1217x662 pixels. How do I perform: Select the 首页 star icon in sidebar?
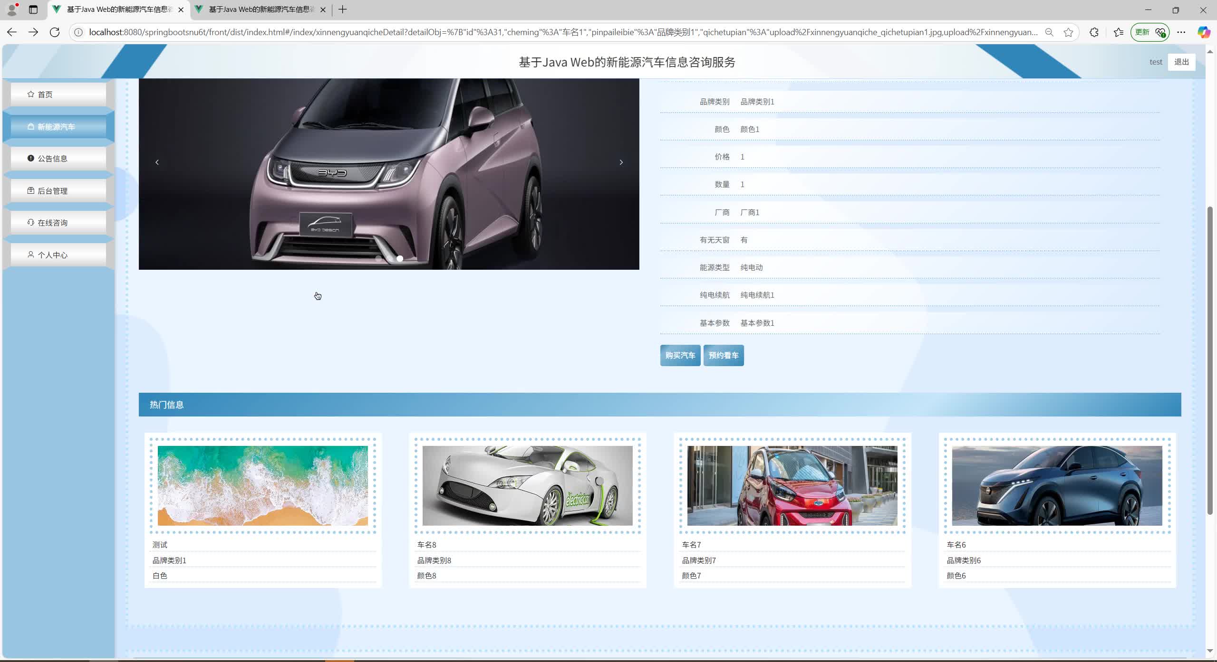[x=30, y=94]
